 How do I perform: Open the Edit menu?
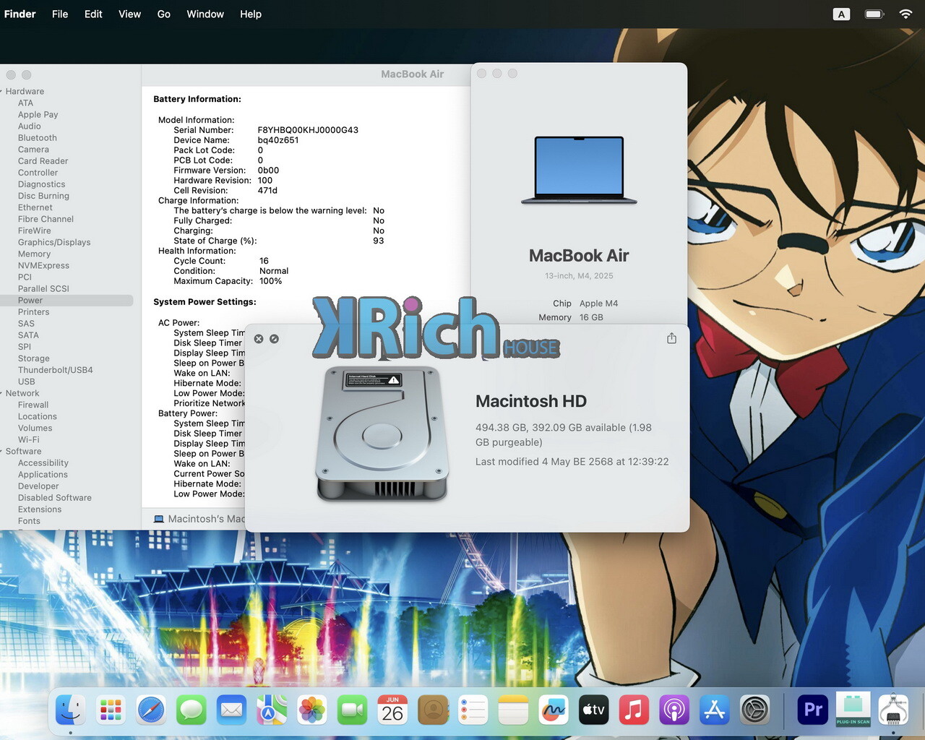(x=93, y=14)
